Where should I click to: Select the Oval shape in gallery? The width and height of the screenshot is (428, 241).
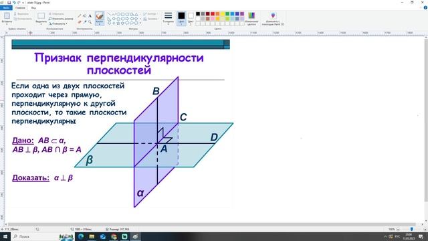[118, 14]
